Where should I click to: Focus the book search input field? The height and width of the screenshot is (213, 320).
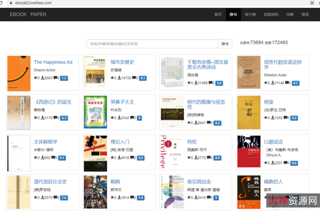[x=152, y=44]
